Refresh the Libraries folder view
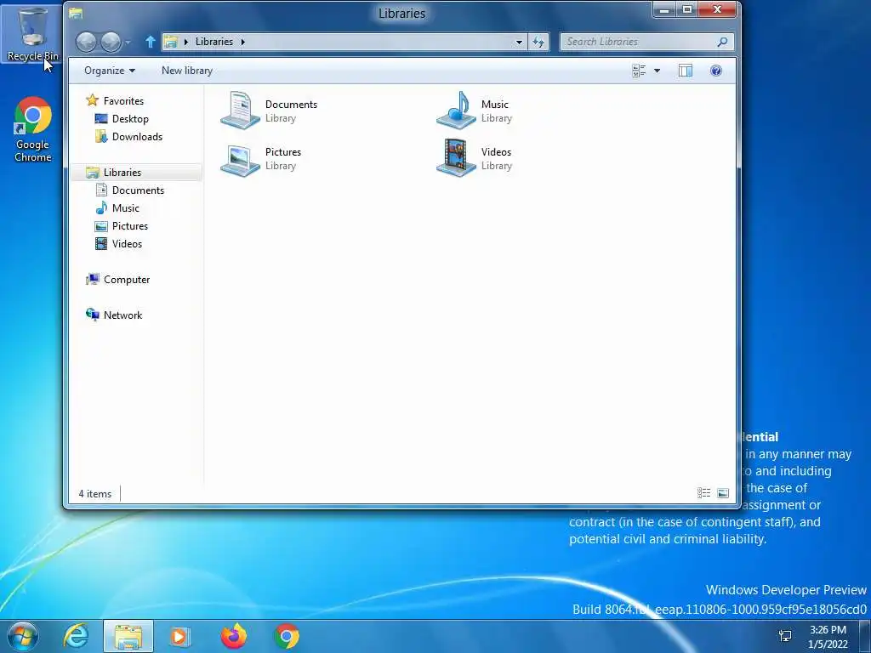This screenshot has width=871, height=653. tap(538, 42)
